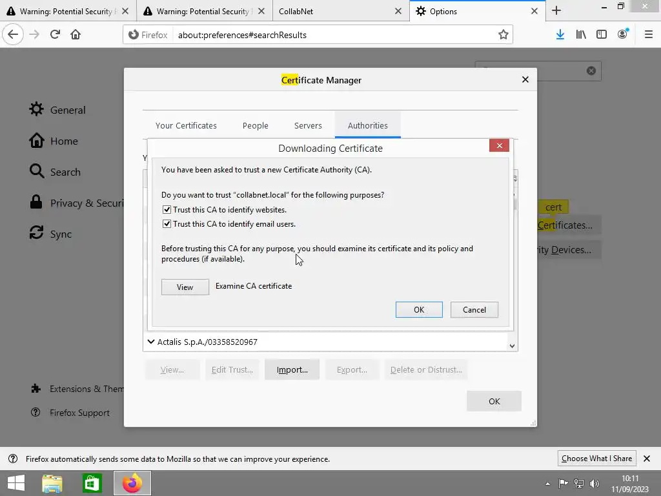Select the Authorities tab

(x=367, y=125)
